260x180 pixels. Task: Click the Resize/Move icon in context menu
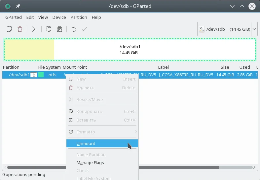pyautogui.click(x=71, y=99)
